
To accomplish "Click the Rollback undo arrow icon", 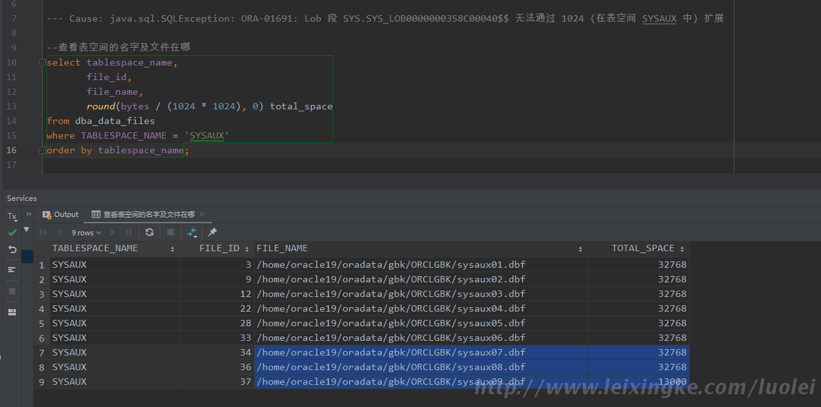I will click(x=12, y=249).
